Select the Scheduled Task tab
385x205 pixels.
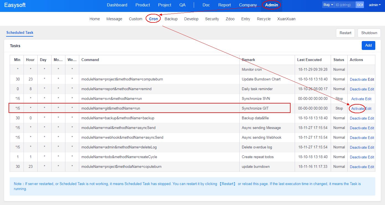[20, 32]
